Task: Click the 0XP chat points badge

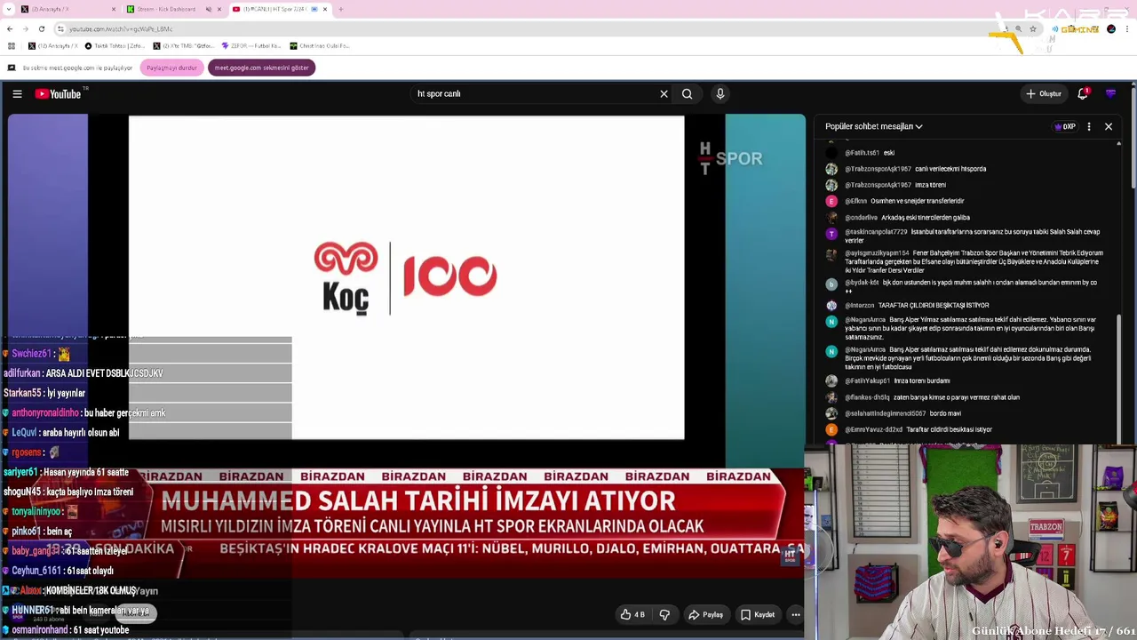Action: [1064, 126]
